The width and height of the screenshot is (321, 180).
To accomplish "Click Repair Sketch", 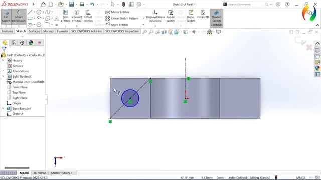I will coord(171,16).
